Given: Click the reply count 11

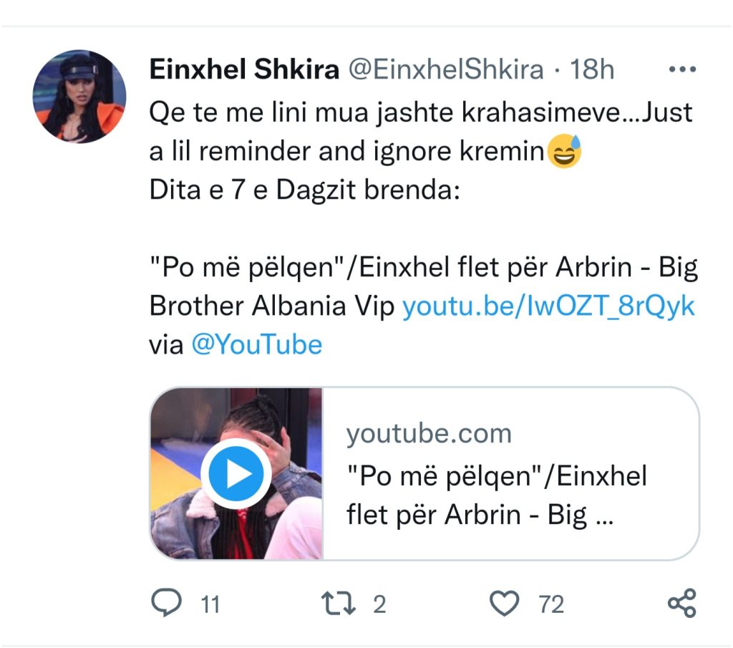Looking at the screenshot, I should pos(209,604).
